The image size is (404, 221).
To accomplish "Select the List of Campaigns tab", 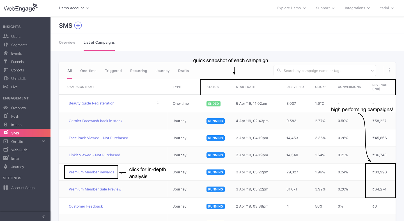I will [99, 42].
